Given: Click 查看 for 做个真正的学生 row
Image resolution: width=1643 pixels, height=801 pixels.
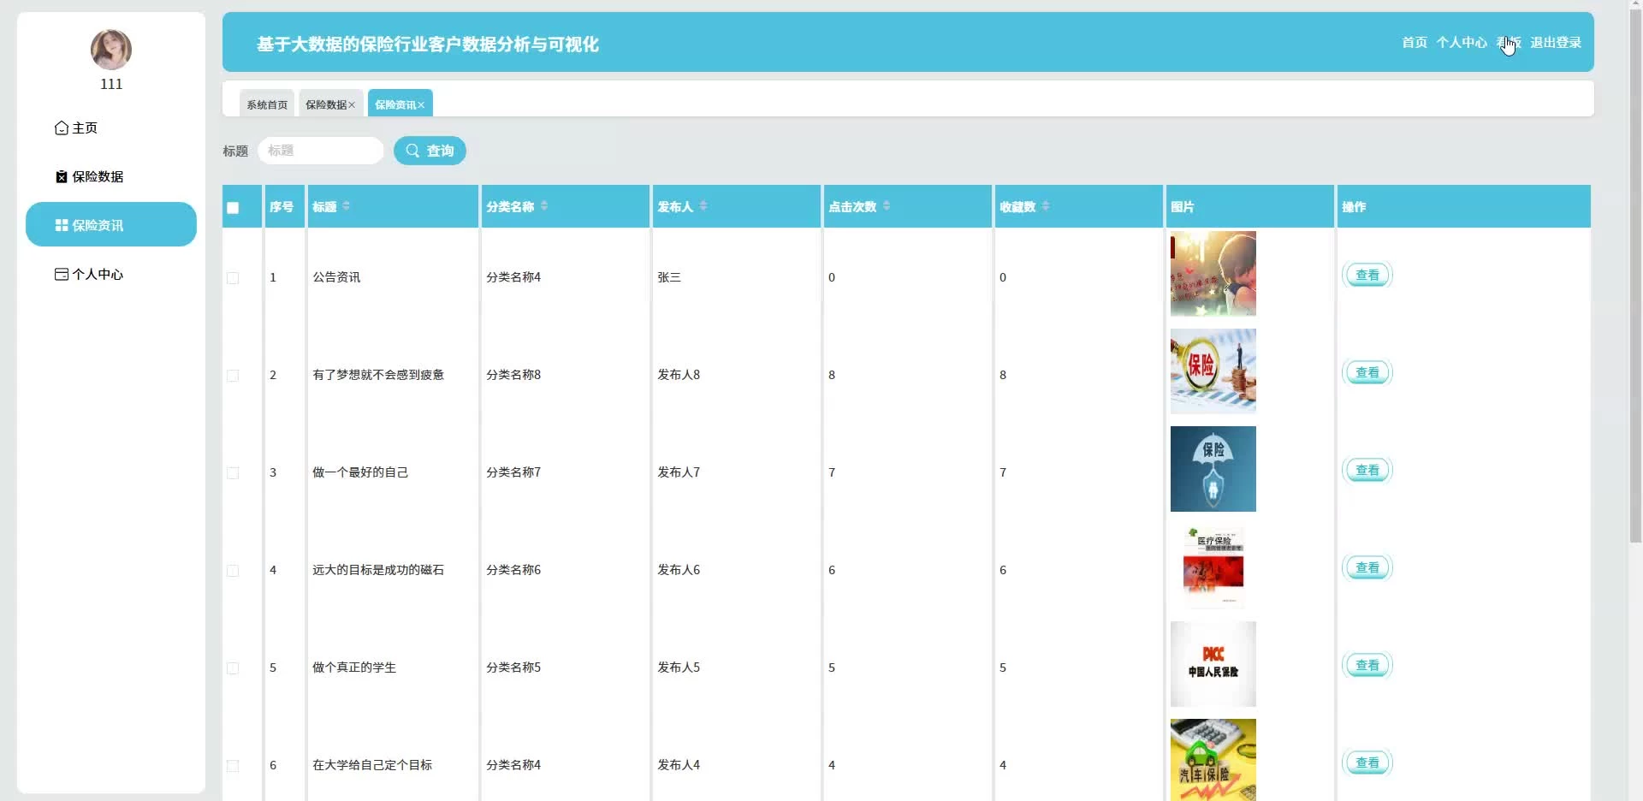Looking at the screenshot, I should [1367, 665].
